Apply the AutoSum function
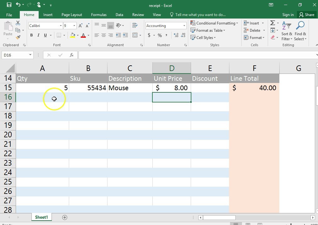This screenshot has height=225, width=318. tap(272, 23)
